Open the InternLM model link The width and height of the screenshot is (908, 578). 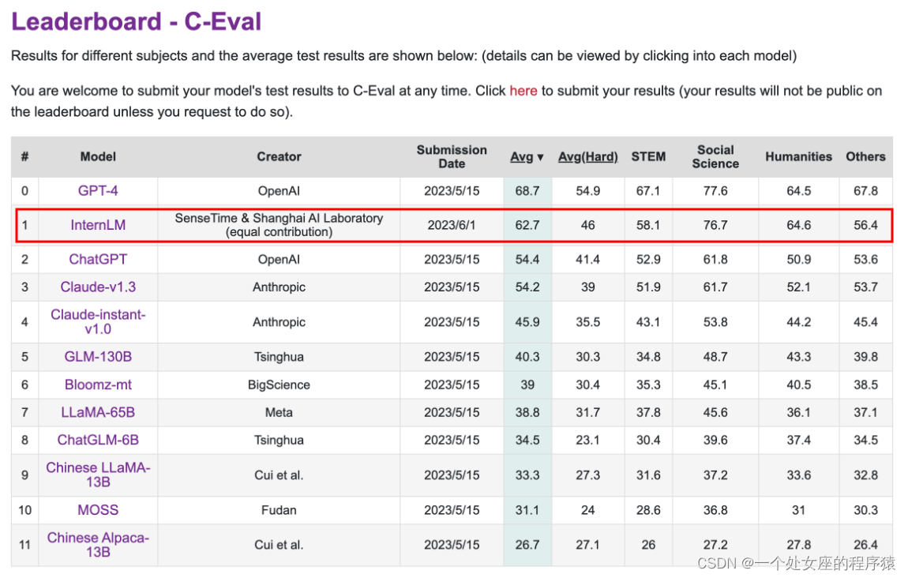(98, 225)
